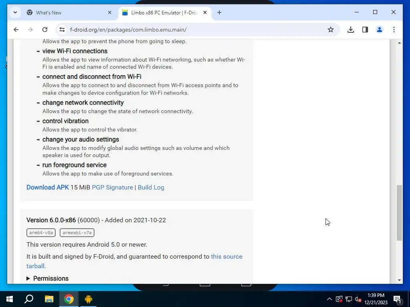Open the Windows Start menu
This screenshot has width=410, height=307.
(x=10, y=299)
